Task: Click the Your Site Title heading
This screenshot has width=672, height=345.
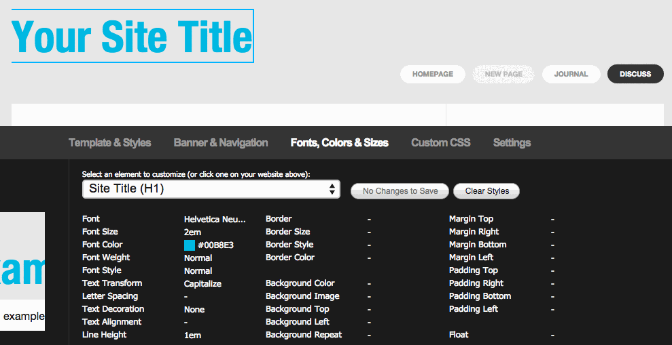Action: [132, 37]
